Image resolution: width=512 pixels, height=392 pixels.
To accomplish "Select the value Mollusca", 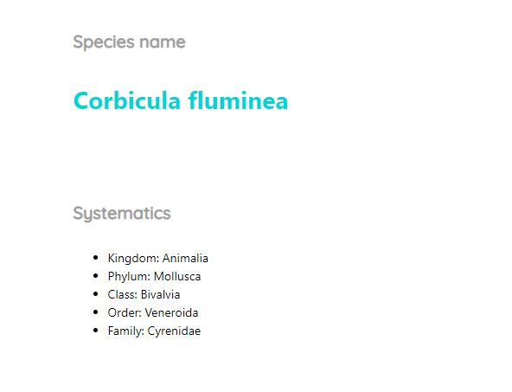I will point(177,276).
